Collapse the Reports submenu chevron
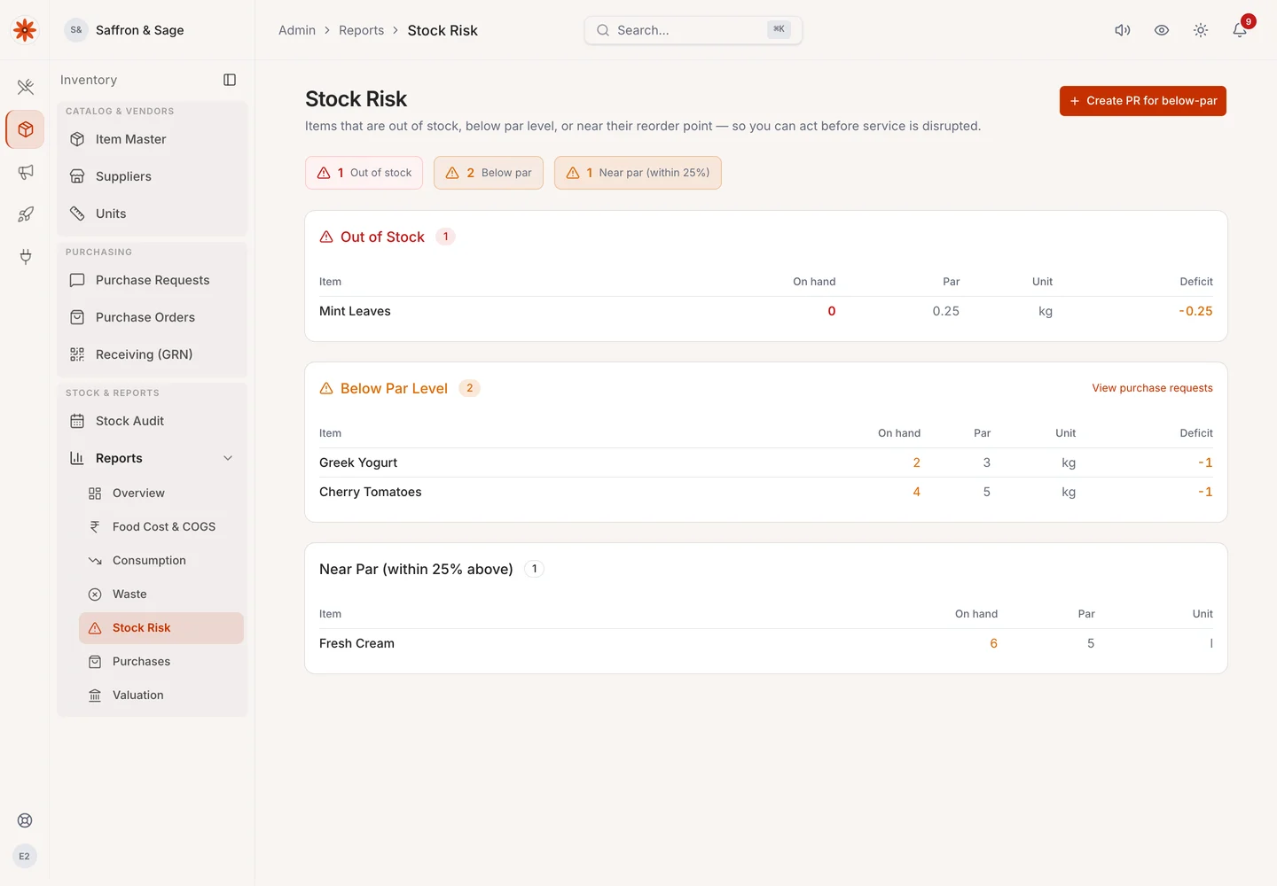The height and width of the screenshot is (886, 1277). click(228, 458)
